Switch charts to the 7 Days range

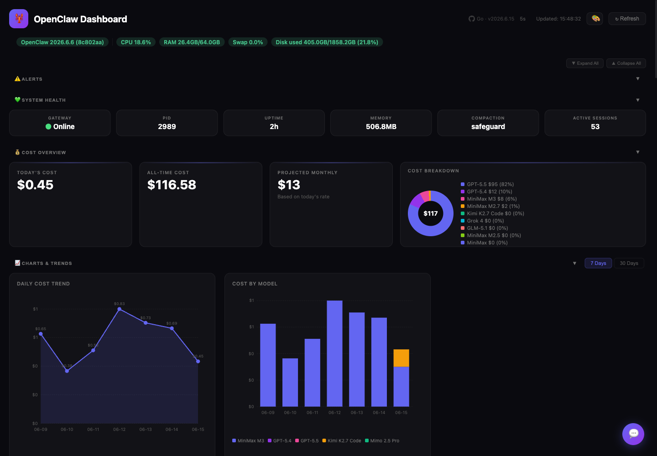click(x=598, y=263)
